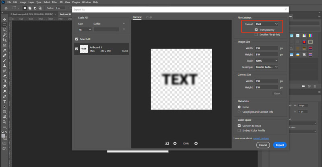Select the Polygonal Lasso tool

pyautogui.click(x=4, y=30)
